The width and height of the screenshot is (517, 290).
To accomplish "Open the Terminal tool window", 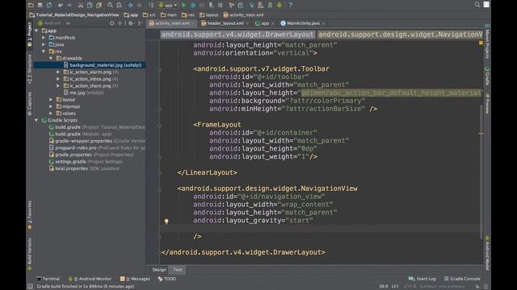I will pyautogui.click(x=48, y=279).
